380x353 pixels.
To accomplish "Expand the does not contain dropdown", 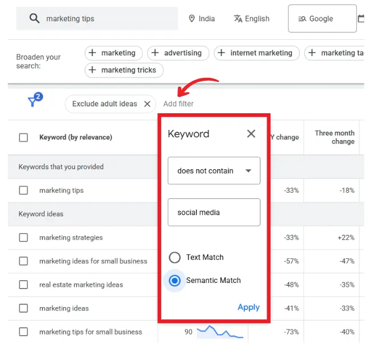I will coord(214,171).
